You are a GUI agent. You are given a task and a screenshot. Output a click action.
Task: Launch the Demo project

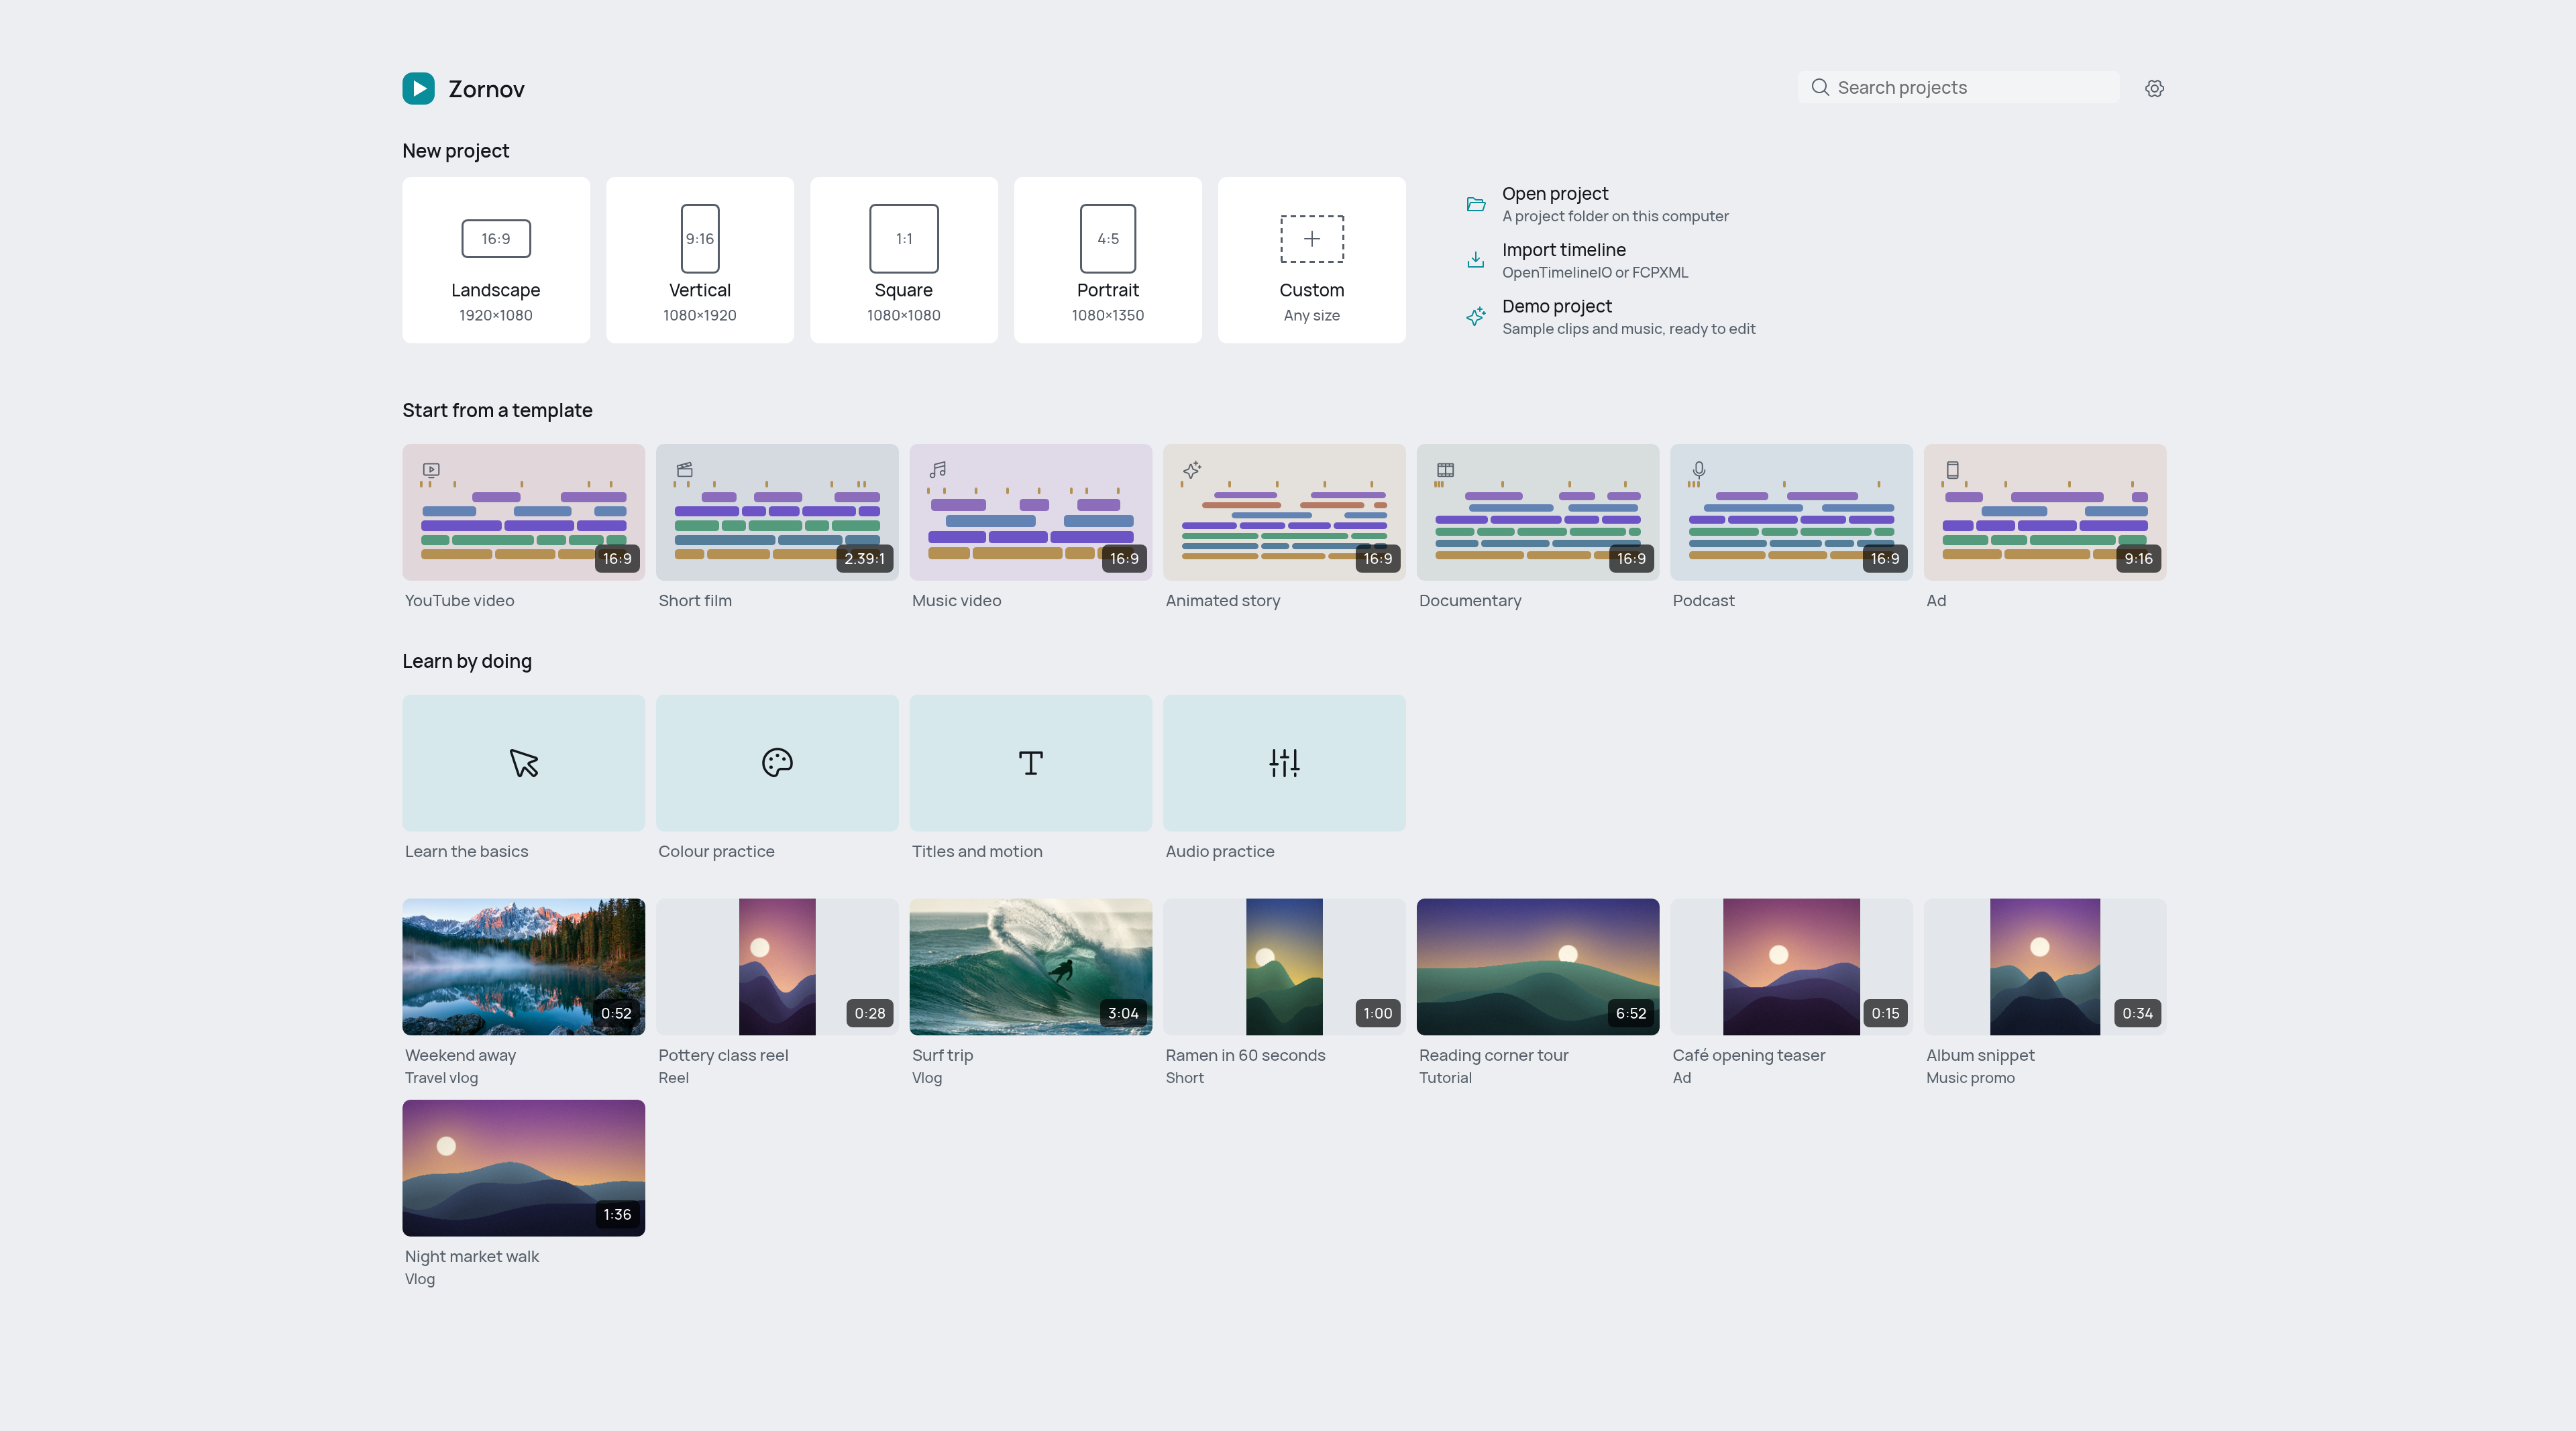(x=1610, y=316)
